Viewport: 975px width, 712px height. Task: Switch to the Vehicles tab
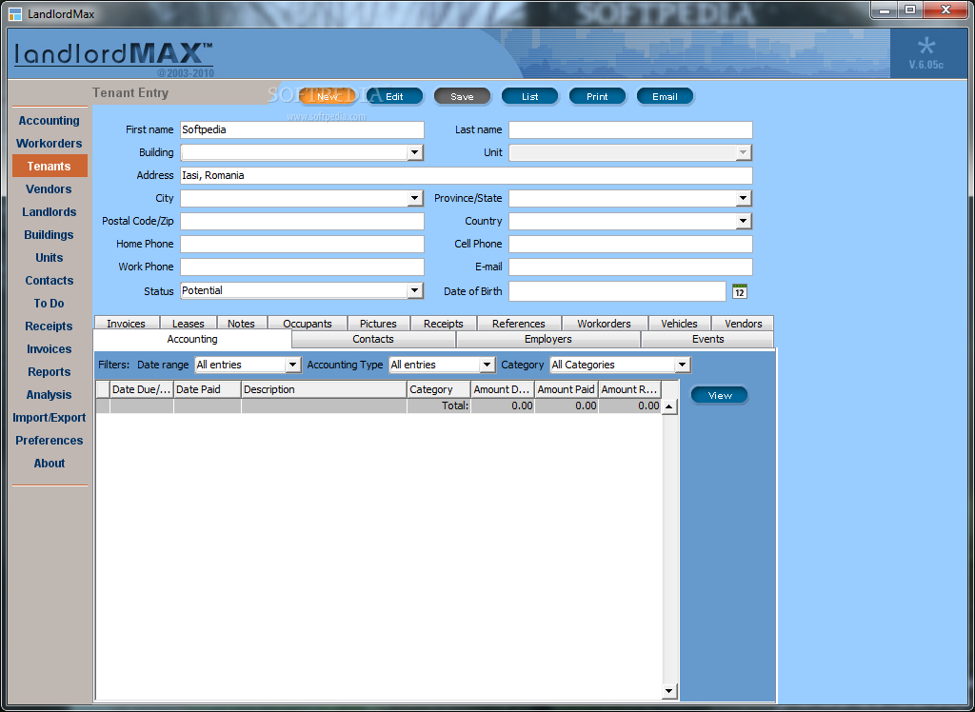tap(679, 324)
